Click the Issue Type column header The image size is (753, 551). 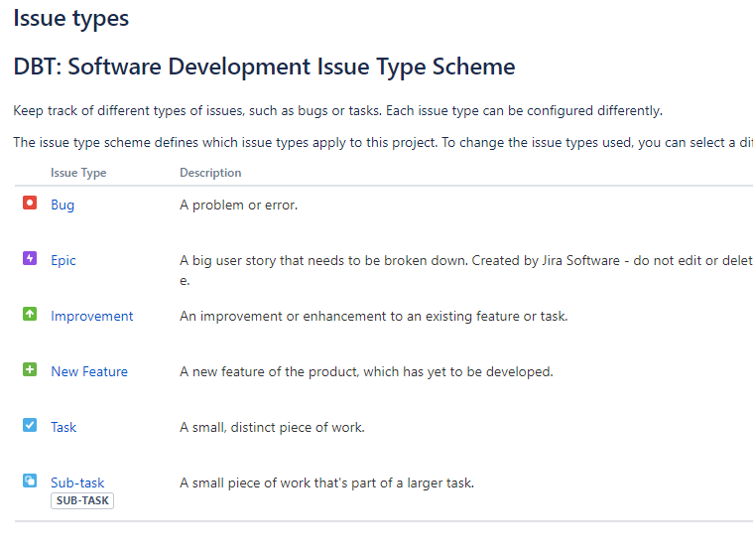[78, 173]
